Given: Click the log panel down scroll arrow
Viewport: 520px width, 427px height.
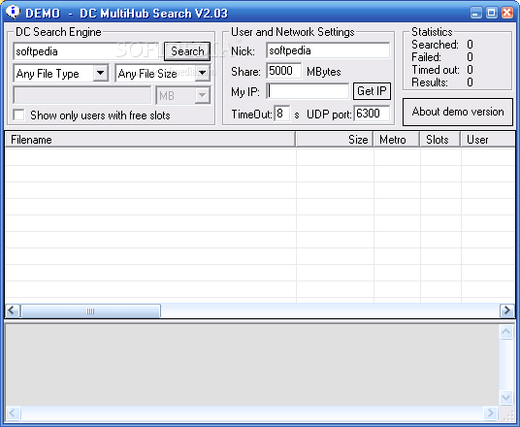Looking at the screenshot, I should pos(506,397).
